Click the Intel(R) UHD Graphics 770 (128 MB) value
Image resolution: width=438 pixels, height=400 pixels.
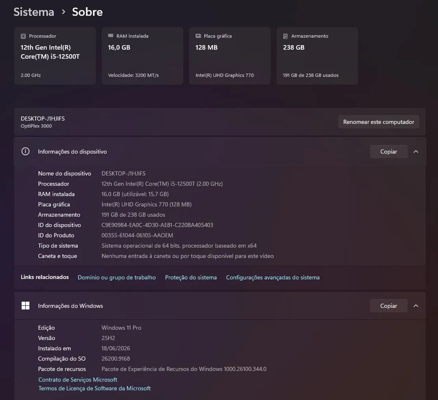[146, 204]
